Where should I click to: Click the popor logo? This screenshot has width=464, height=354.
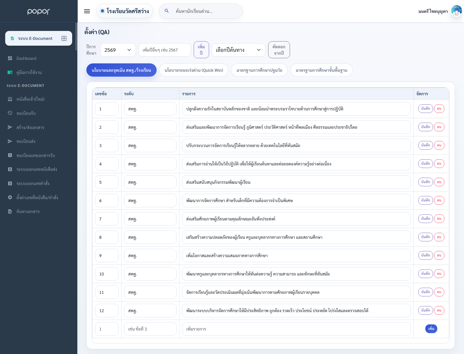39,11
